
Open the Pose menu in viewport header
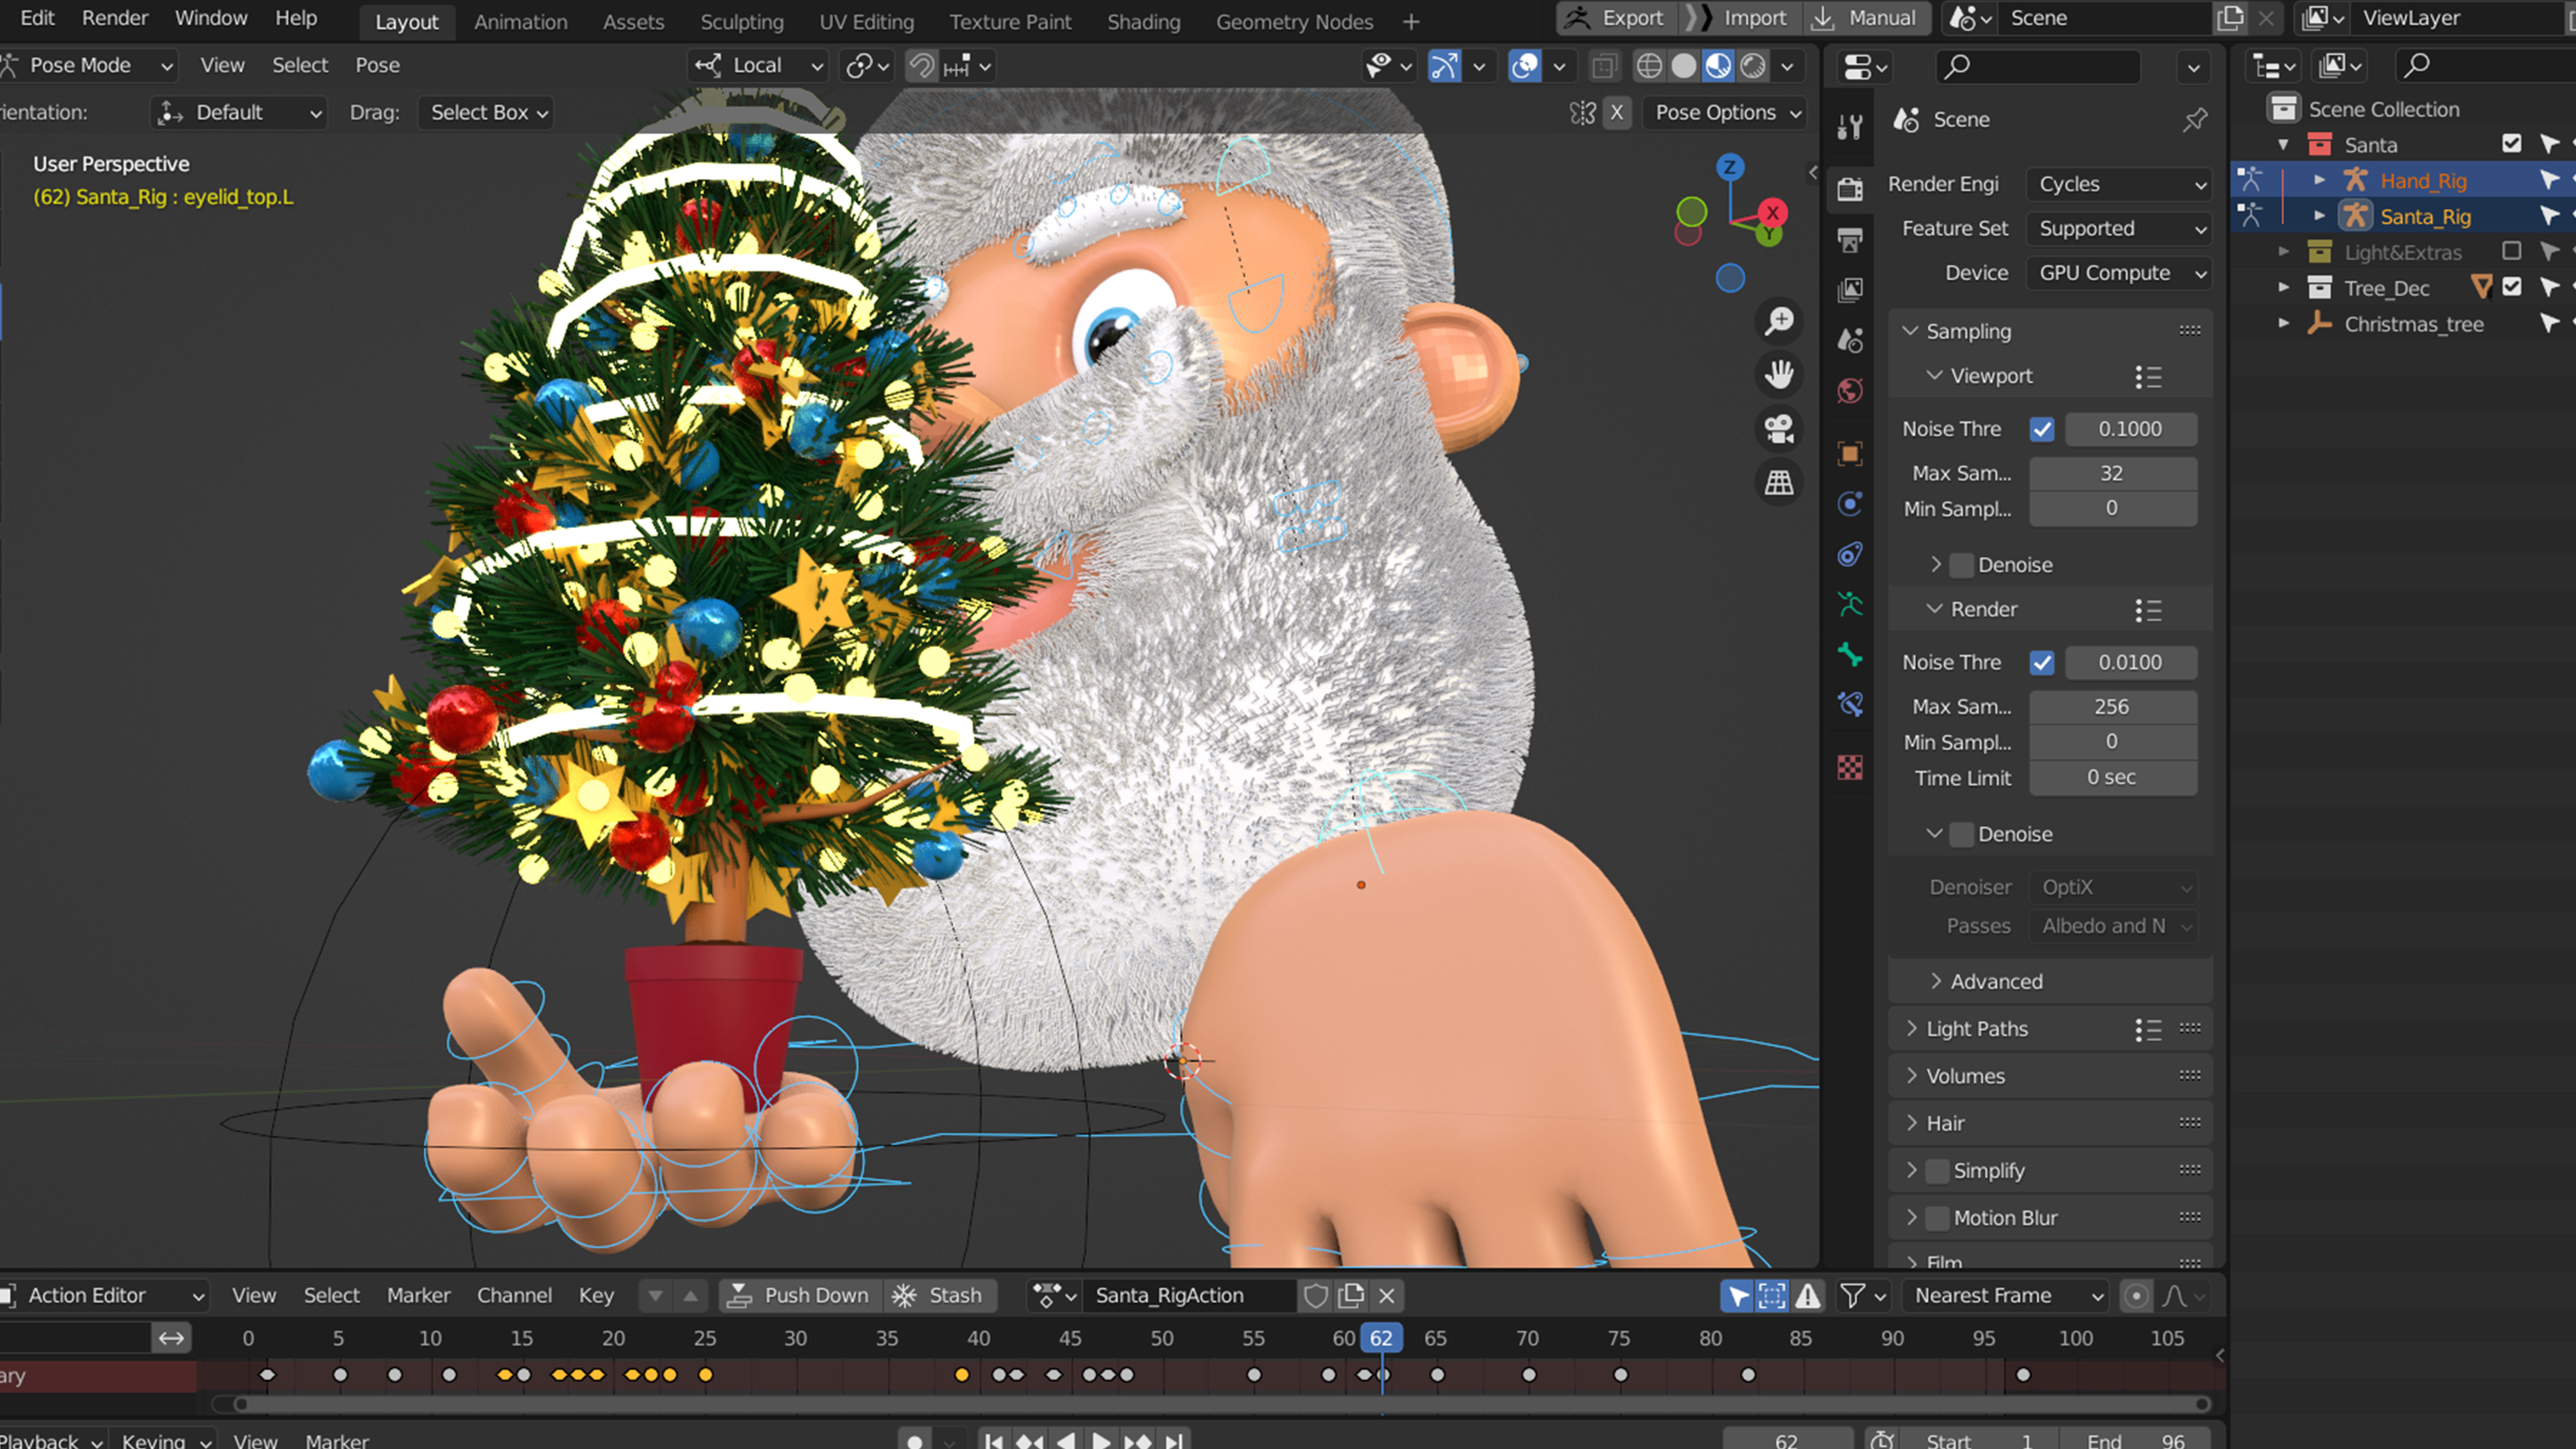point(377,66)
